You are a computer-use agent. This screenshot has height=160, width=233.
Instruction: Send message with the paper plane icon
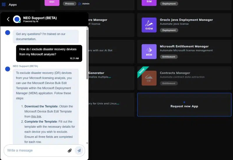[x=79, y=150]
